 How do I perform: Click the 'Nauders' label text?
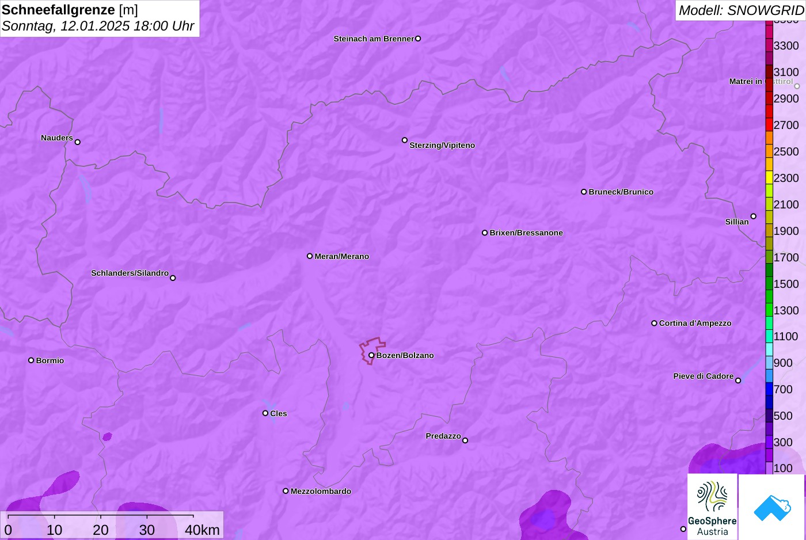[x=57, y=138]
